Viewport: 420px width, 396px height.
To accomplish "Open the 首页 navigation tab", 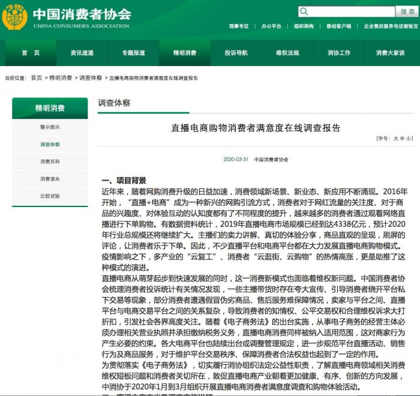I will (x=31, y=53).
